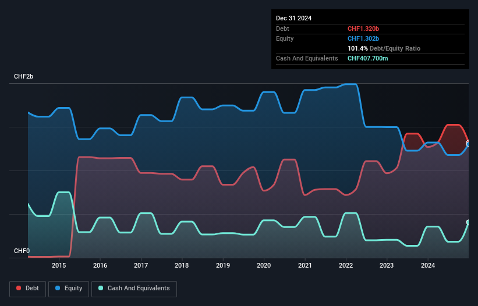The height and width of the screenshot is (306, 478).
Task: Click the 101.4% Debt/Equity Ratio text
Action: [384, 48]
